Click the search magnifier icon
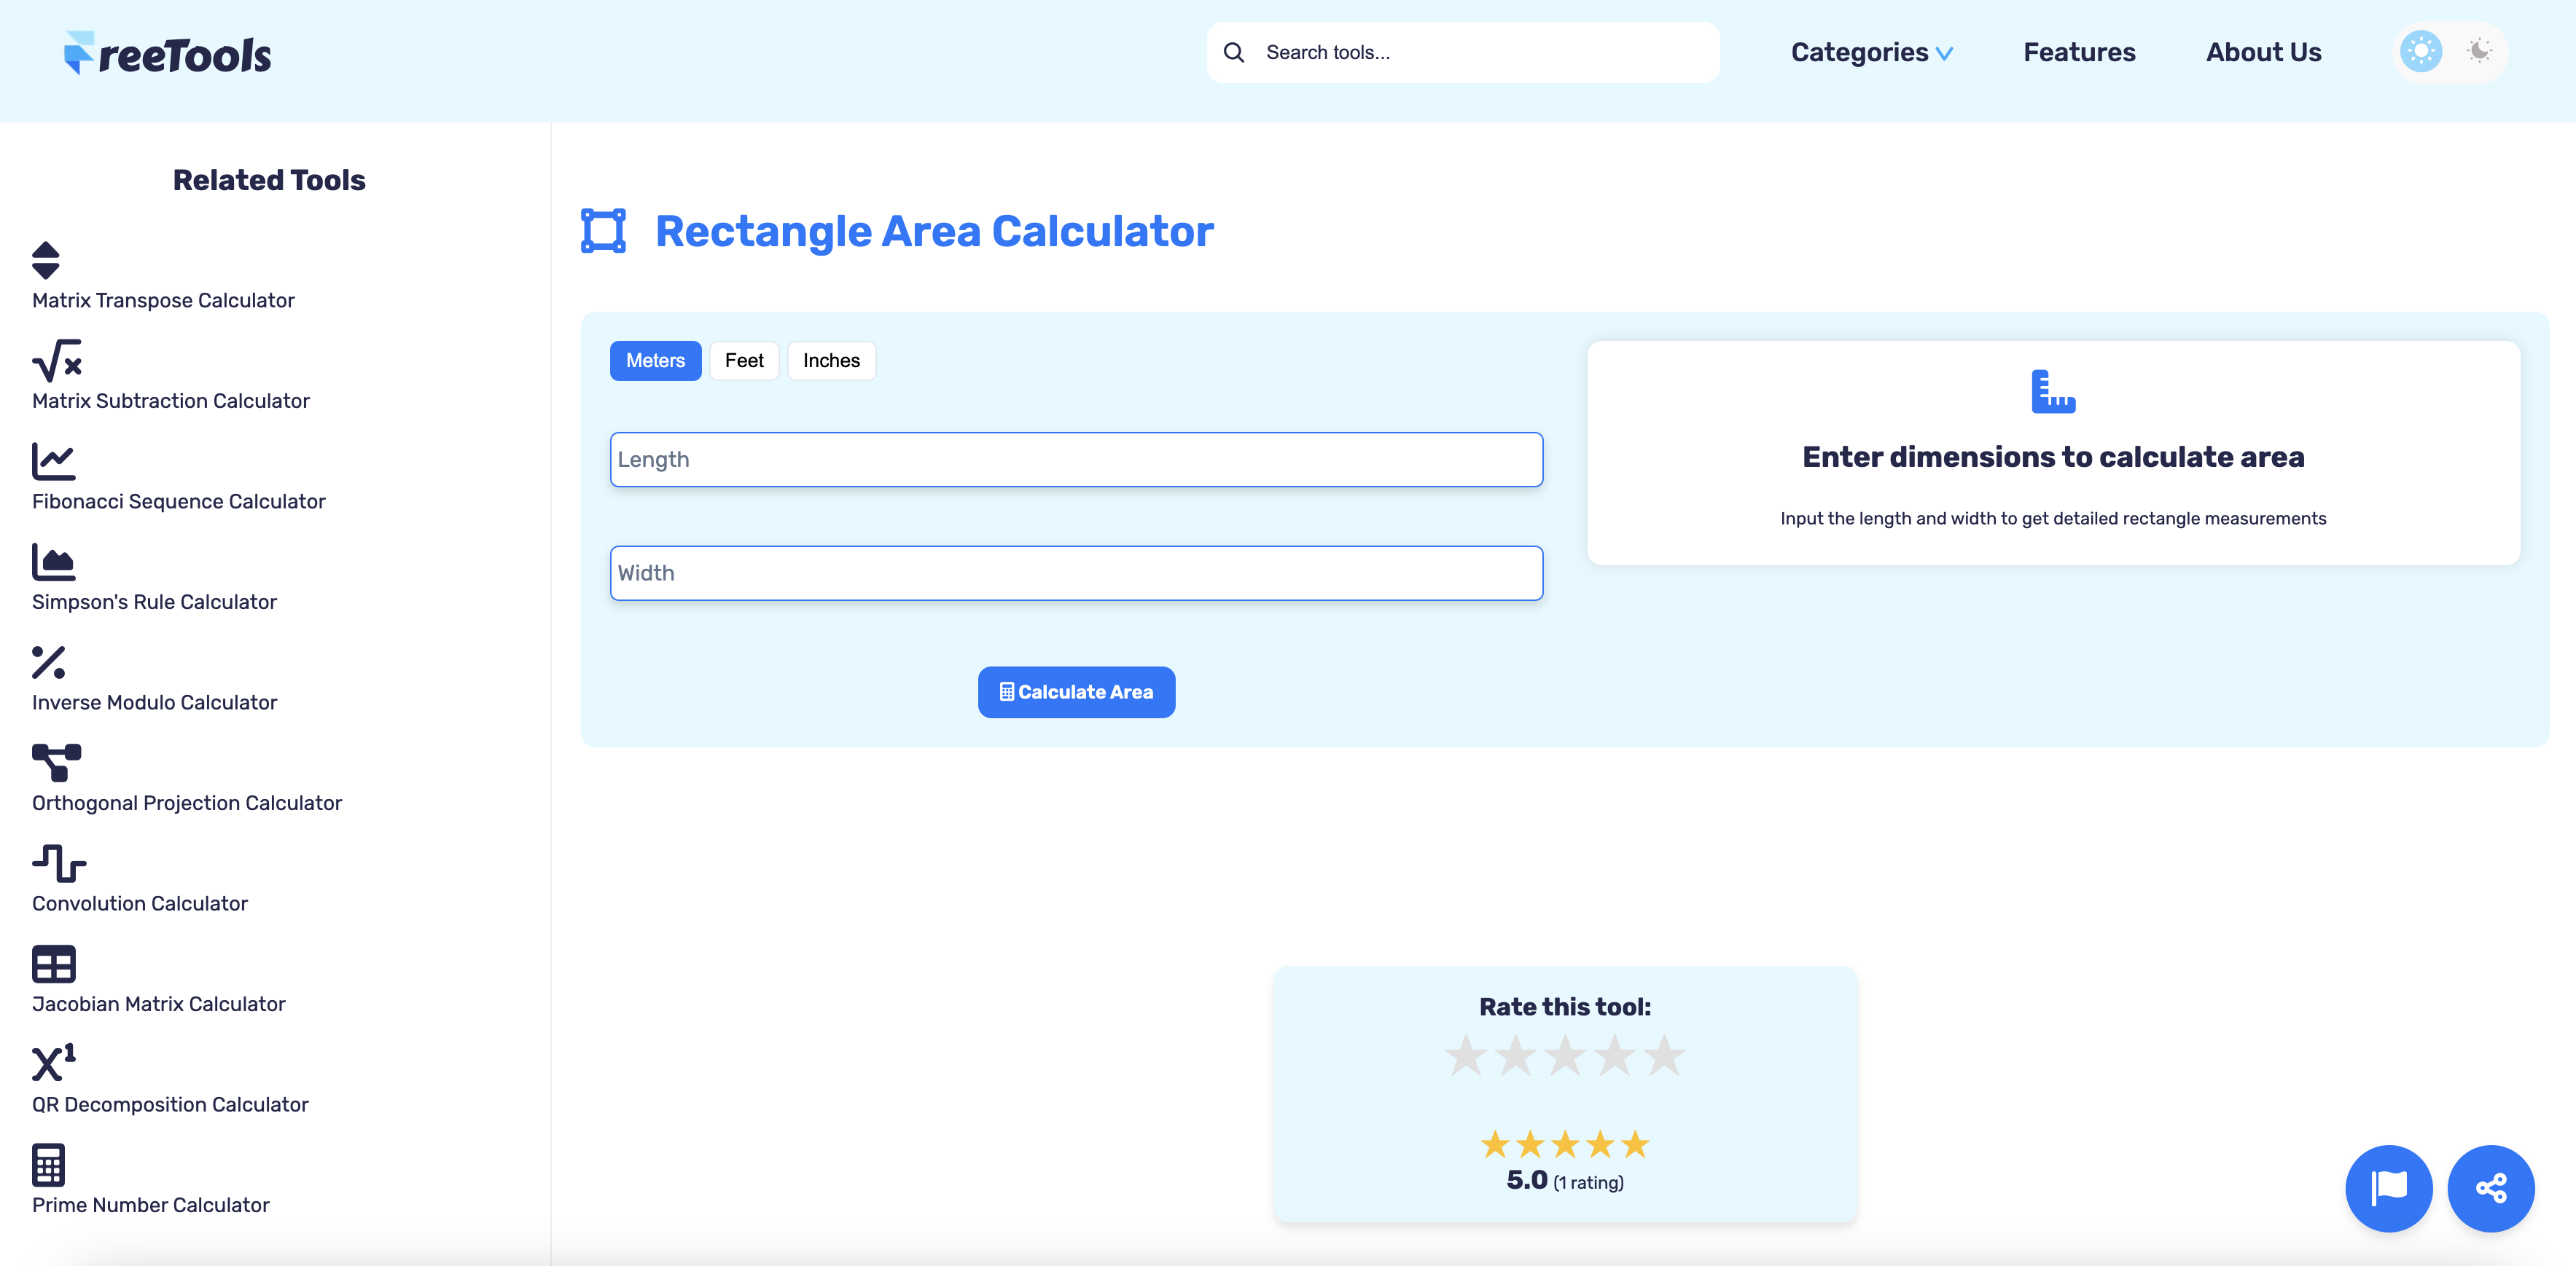Viewport: 2576px width, 1266px height. pyautogui.click(x=1234, y=51)
